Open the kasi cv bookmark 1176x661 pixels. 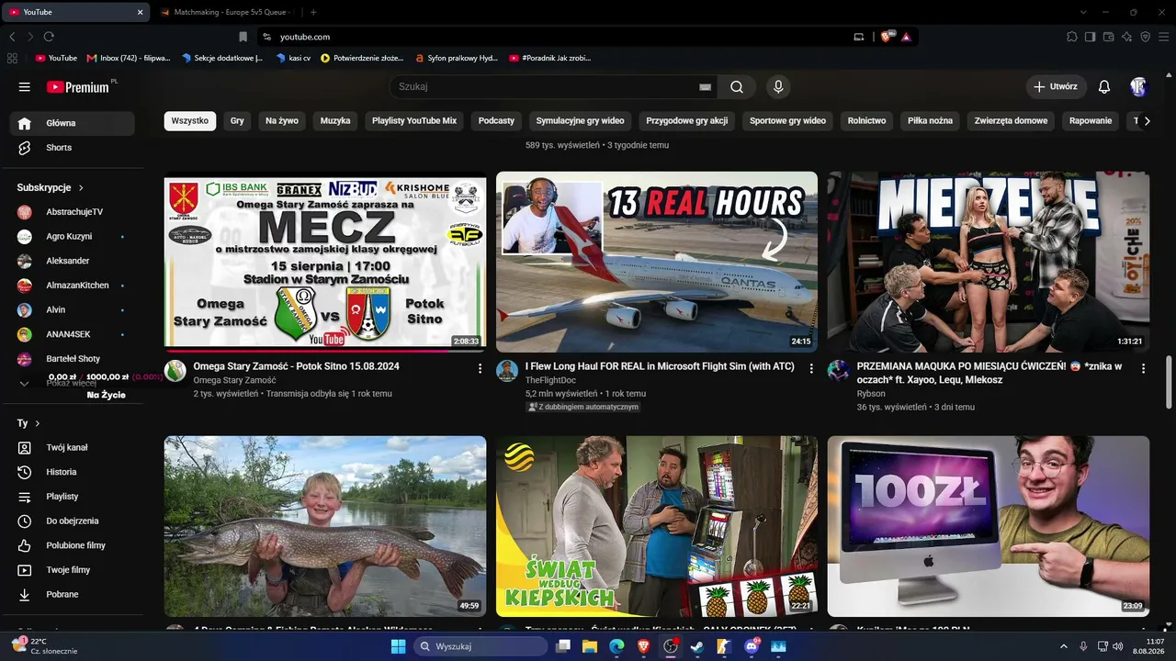point(294,58)
